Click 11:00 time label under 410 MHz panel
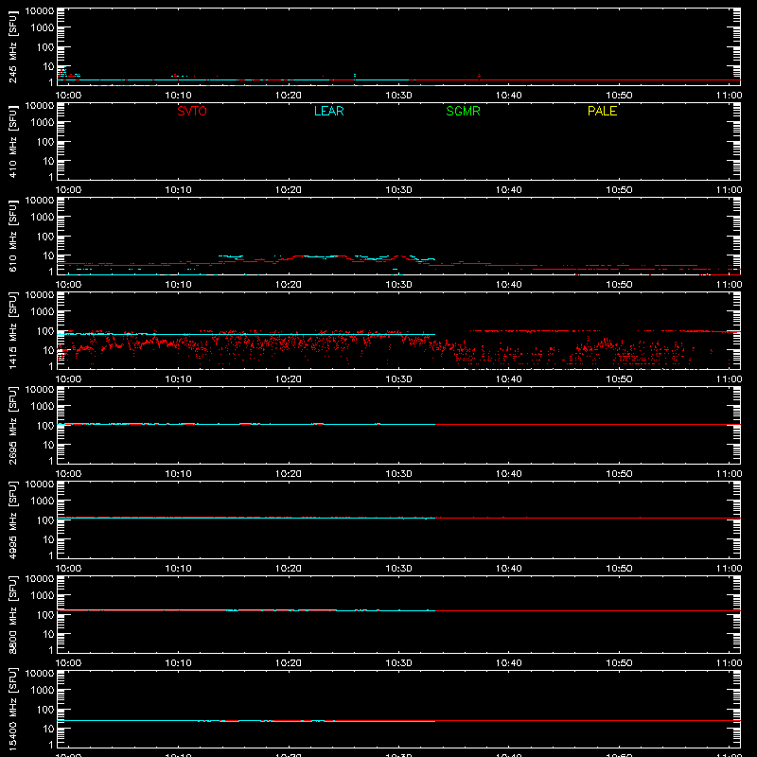The width and height of the screenshot is (757, 757). coord(729,190)
